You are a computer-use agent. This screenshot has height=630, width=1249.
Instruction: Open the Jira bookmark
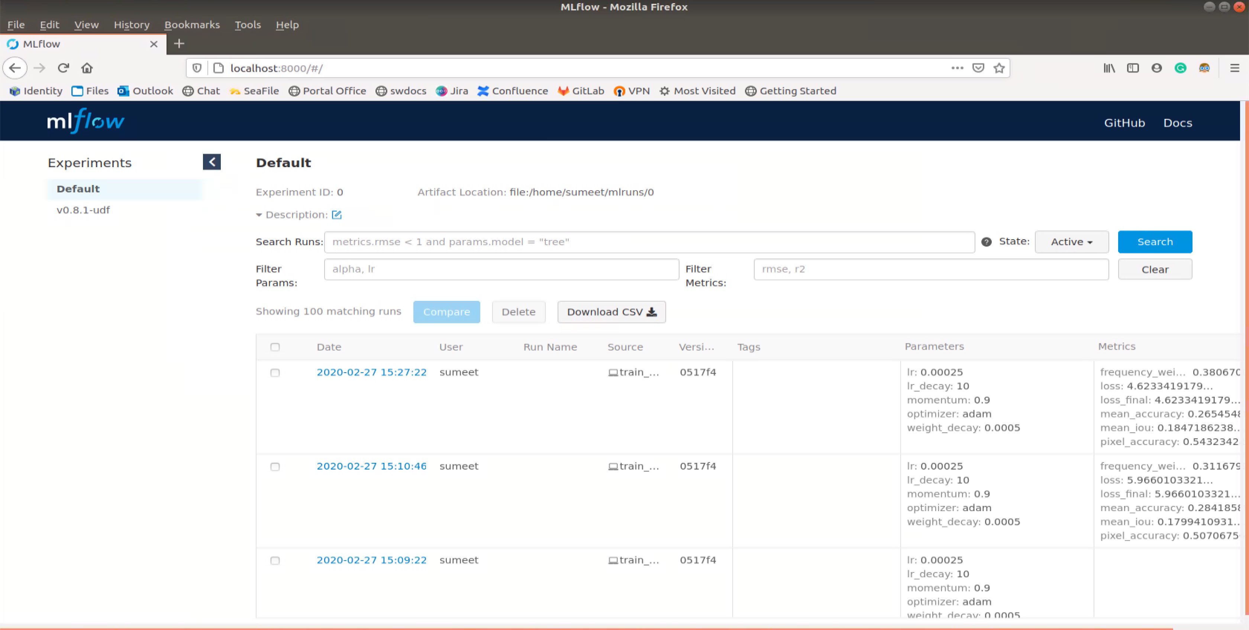click(x=452, y=91)
